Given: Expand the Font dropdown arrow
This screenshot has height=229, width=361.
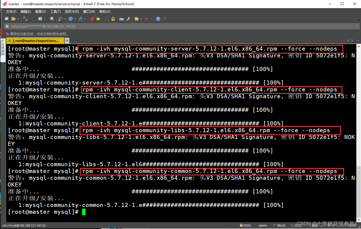Looking at the screenshot, I should pos(85,19).
